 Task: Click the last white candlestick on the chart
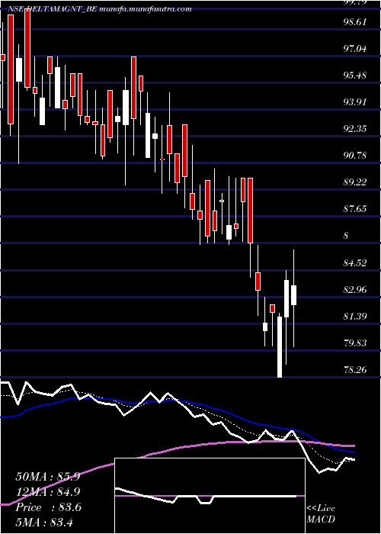coord(293,295)
